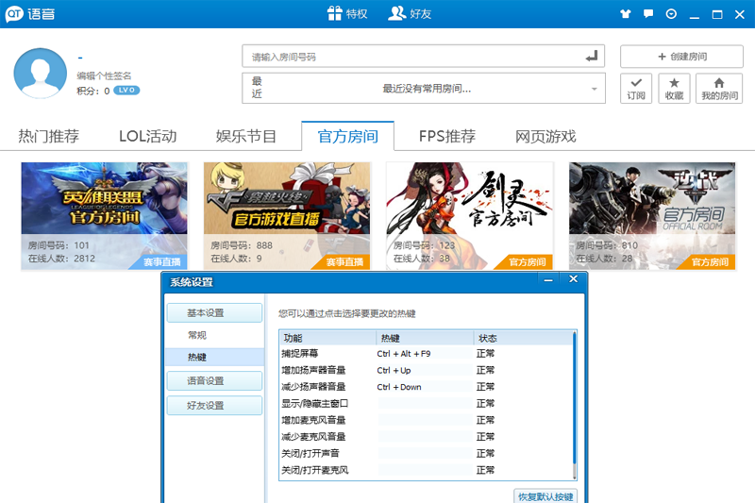Click hotkey field for 关闭/打开麦克风

tap(425, 470)
